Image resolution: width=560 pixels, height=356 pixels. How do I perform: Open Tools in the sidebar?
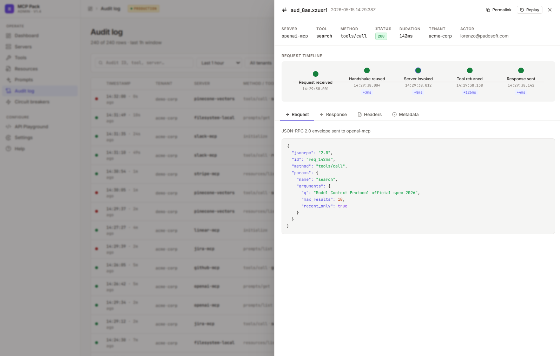pyautogui.click(x=40, y=57)
